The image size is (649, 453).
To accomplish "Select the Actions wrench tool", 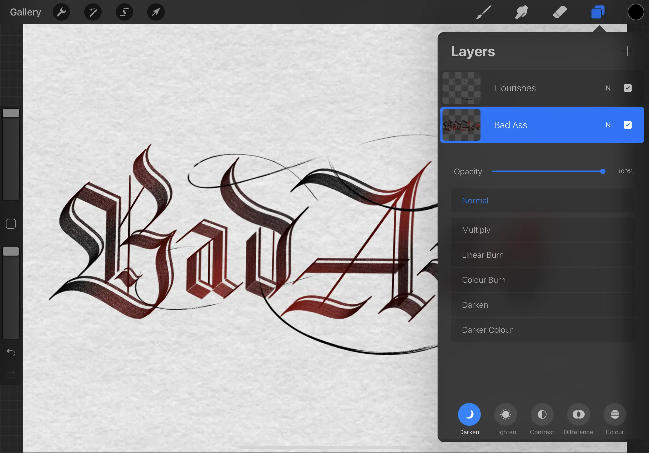I will (x=61, y=11).
